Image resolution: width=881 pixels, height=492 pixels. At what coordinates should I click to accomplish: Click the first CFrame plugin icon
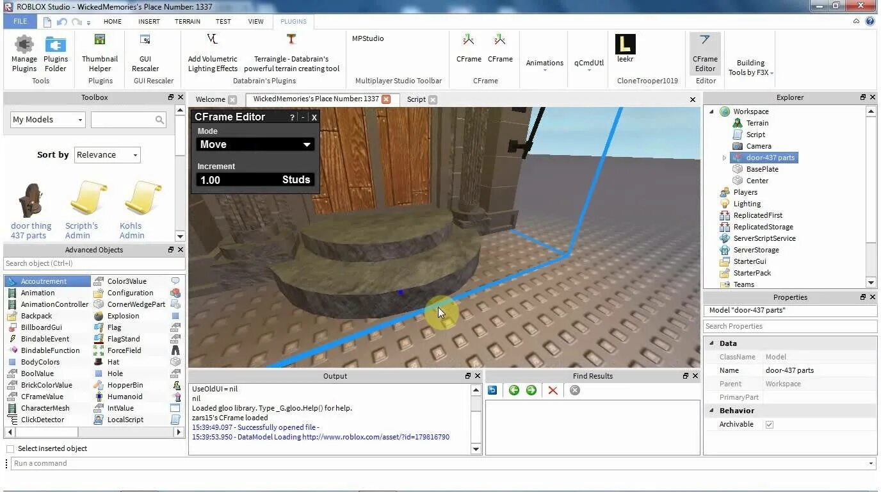click(469, 49)
